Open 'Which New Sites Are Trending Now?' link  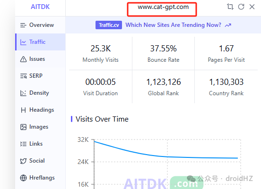173,25
